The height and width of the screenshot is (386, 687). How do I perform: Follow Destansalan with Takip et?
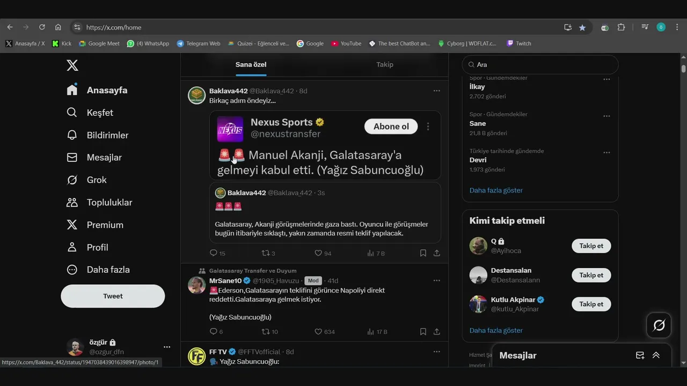[x=591, y=275]
